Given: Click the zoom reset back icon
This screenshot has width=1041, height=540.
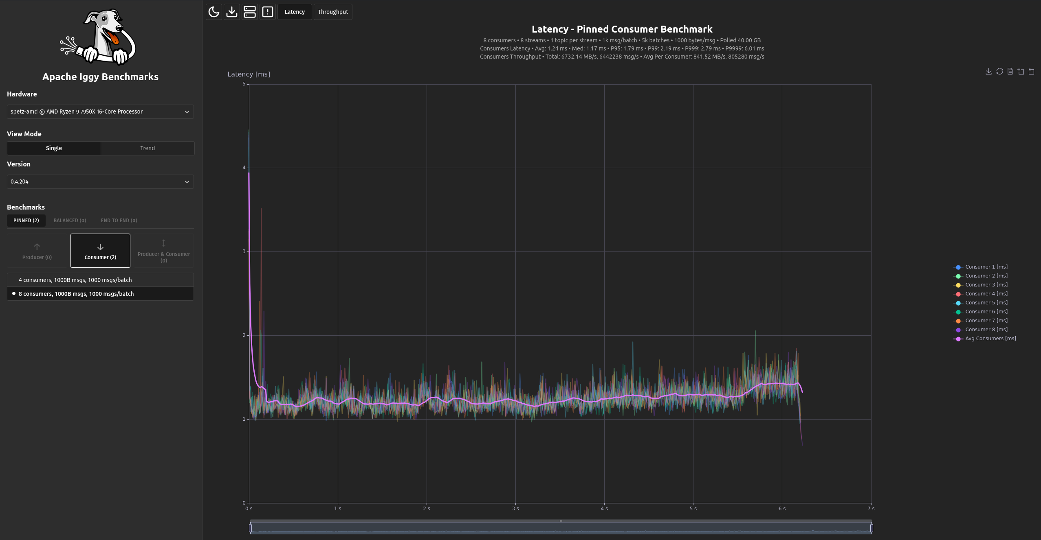Looking at the screenshot, I should 1031,72.
